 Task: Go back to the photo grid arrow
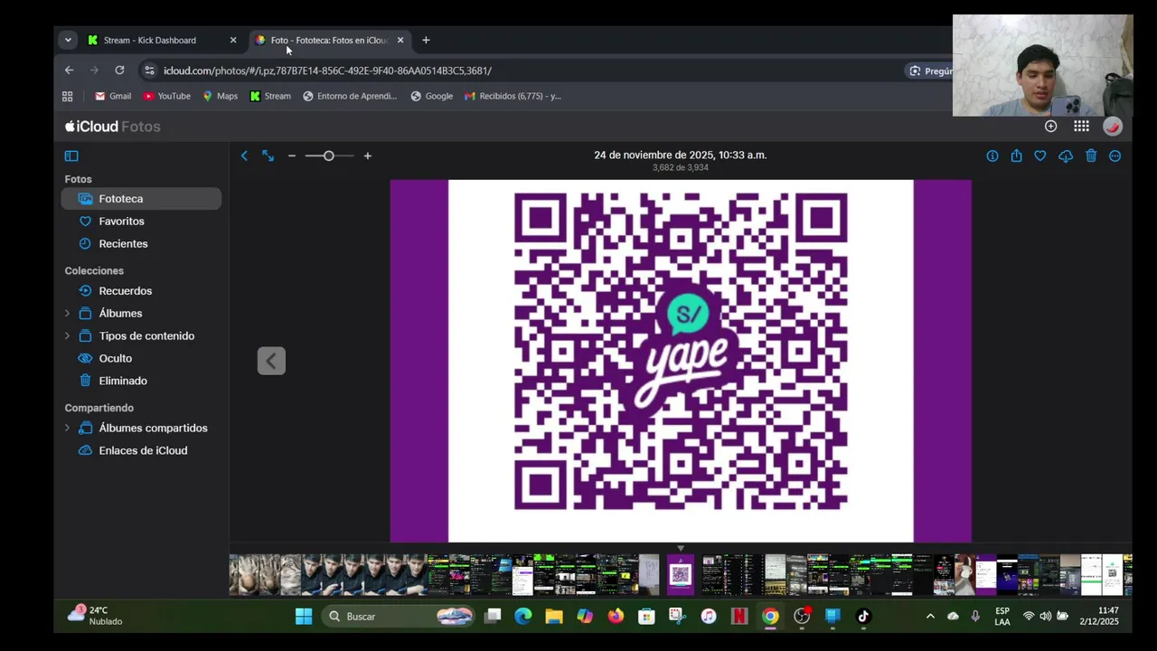[244, 156]
